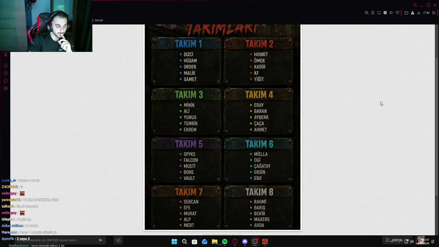Open the Windows Start menu
This screenshot has width=439, height=247.
[x=174, y=242]
